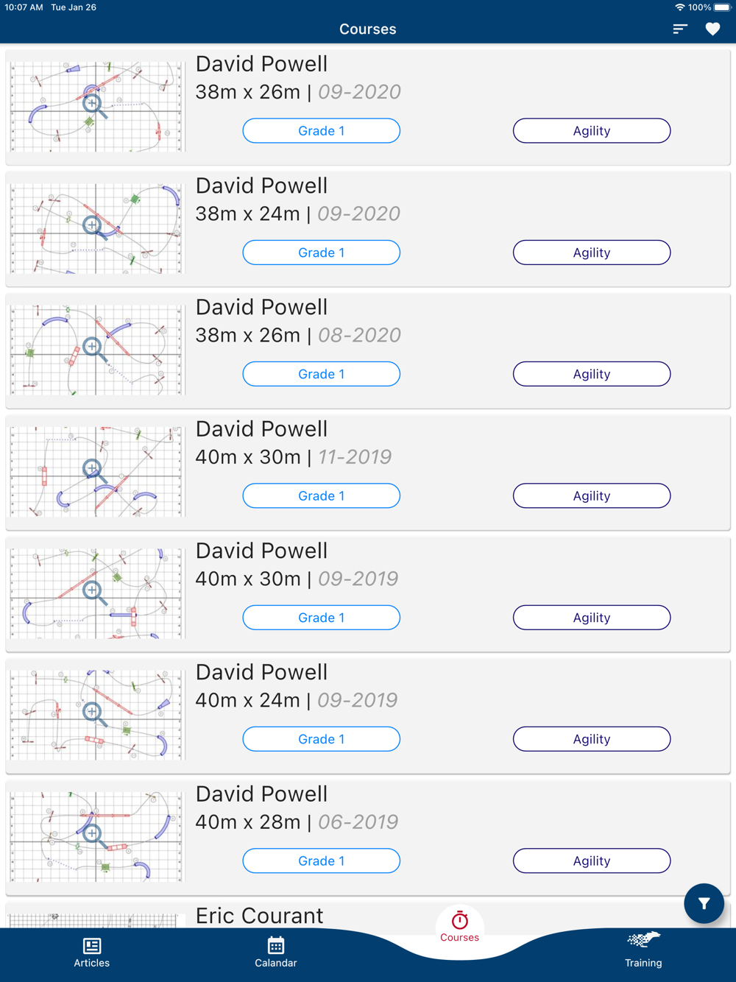The width and height of the screenshot is (736, 982).
Task: Tap Agility on the 38m x 24m course
Action: pos(592,252)
